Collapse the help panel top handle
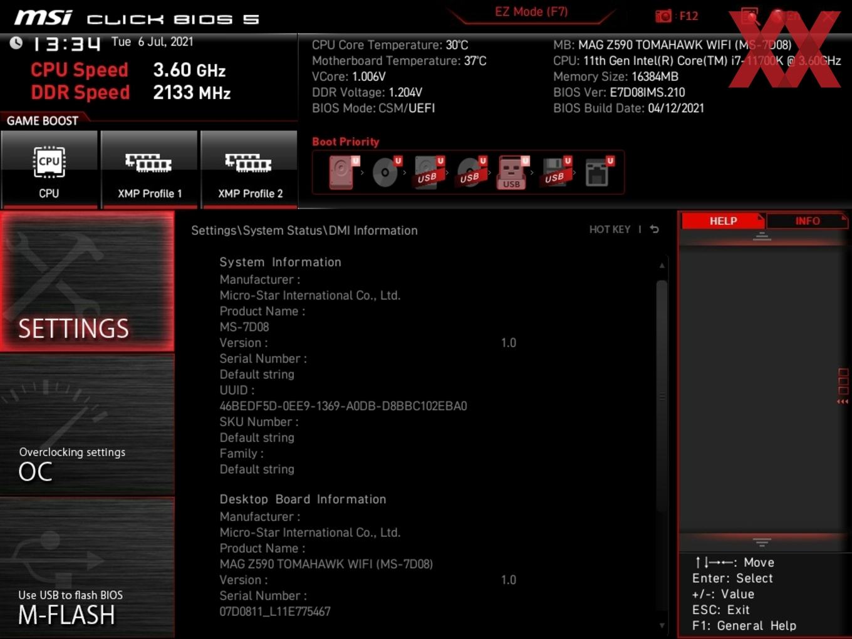The image size is (852, 639). coord(762,237)
